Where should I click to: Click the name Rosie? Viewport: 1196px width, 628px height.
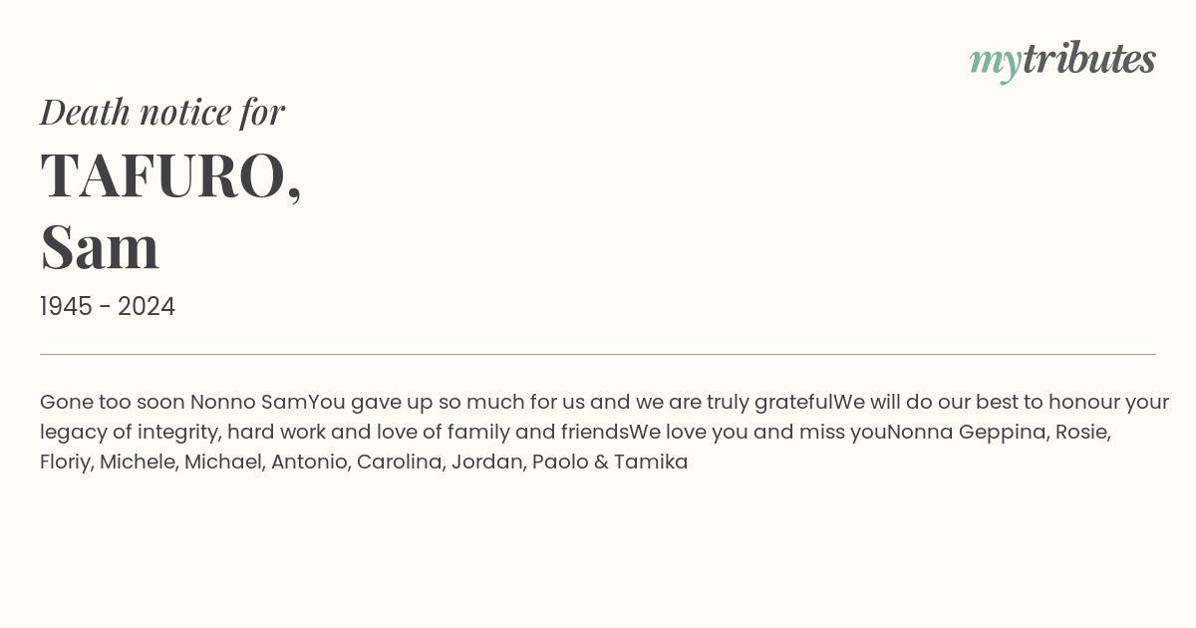(x=1082, y=433)
